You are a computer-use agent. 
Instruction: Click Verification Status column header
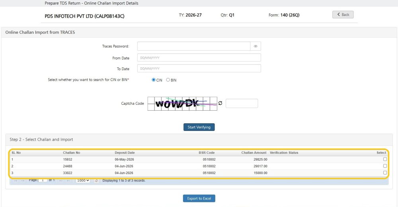284,153
